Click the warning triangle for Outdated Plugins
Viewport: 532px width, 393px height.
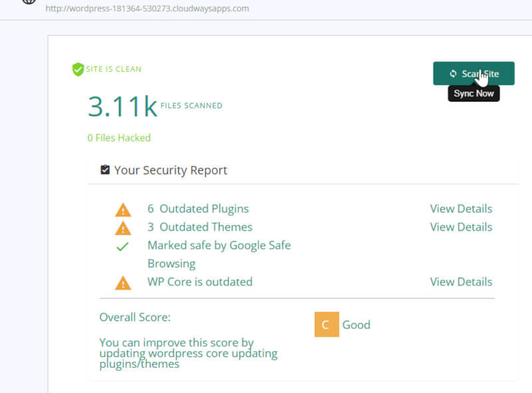123,210
